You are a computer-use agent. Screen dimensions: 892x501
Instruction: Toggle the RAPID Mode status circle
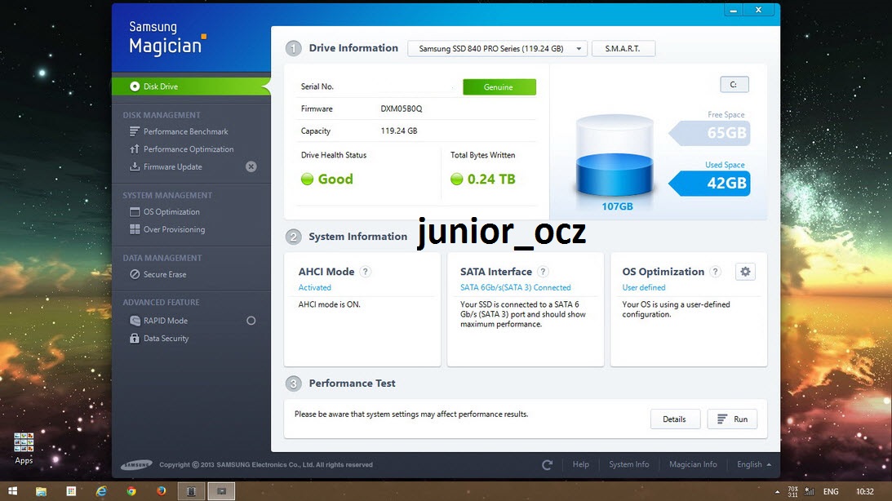coord(251,321)
